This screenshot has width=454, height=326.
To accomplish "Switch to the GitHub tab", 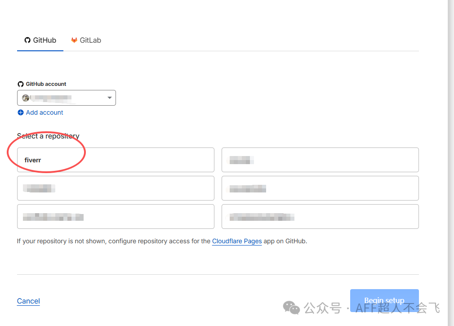I will [40, 40].
